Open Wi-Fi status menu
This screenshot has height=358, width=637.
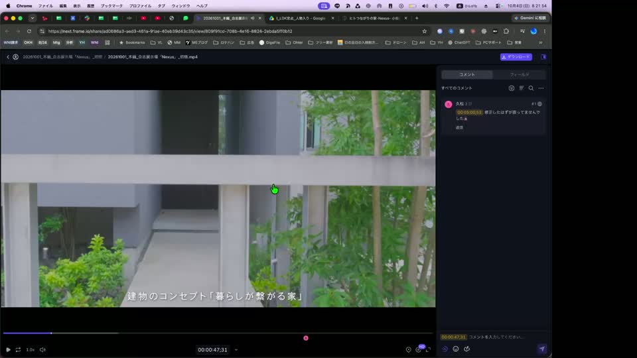tap(447, 6)
